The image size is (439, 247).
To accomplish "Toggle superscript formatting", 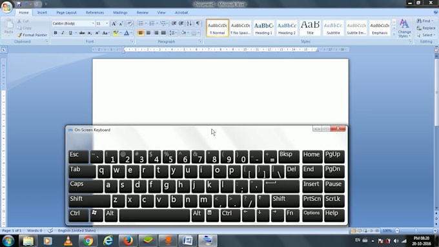I will tap(97, 33).
